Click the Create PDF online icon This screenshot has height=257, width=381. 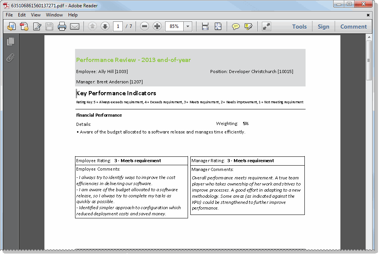(24, 26)
